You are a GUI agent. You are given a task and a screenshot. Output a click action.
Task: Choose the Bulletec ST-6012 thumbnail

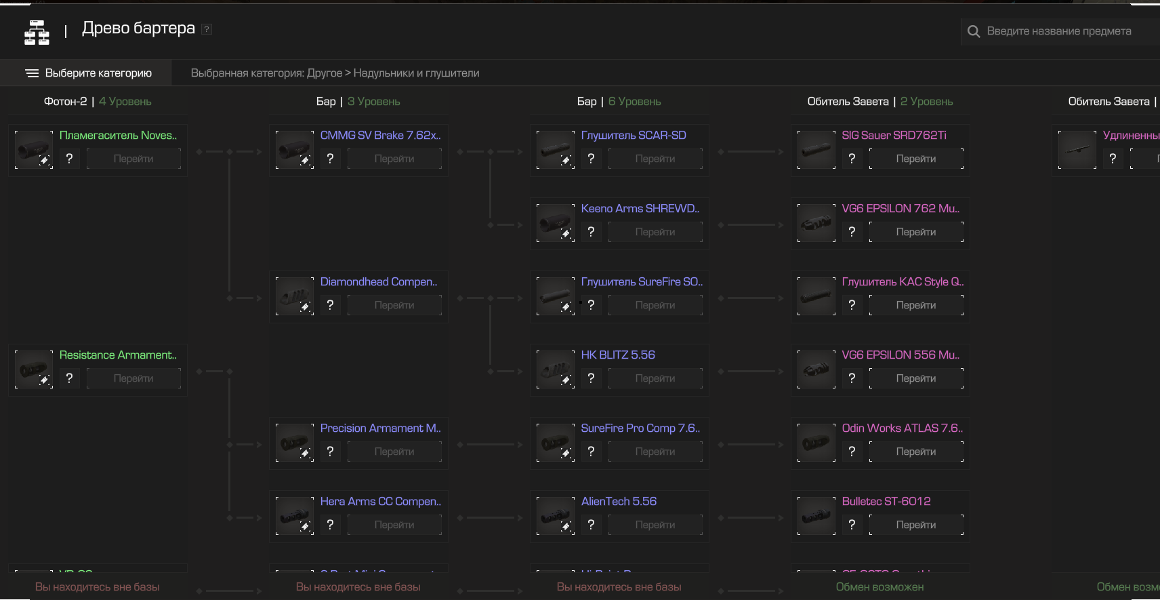click(816, 516)
